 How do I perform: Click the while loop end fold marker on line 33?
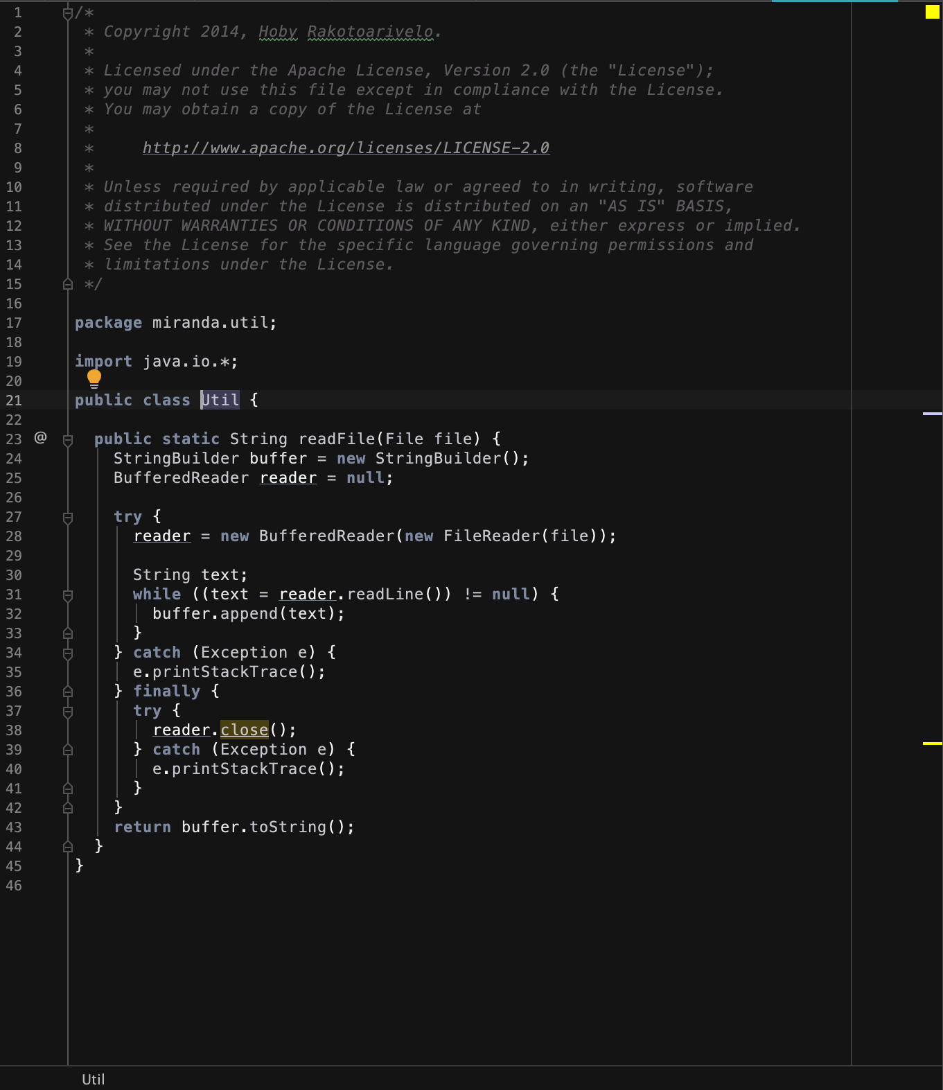68,633
